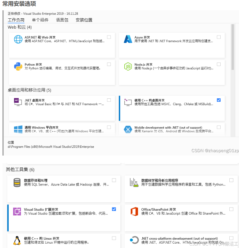This screenshot has height=248, width=239.
Task: Enable .NET cross-platform development checkbox
Action: tap(231, 238)
